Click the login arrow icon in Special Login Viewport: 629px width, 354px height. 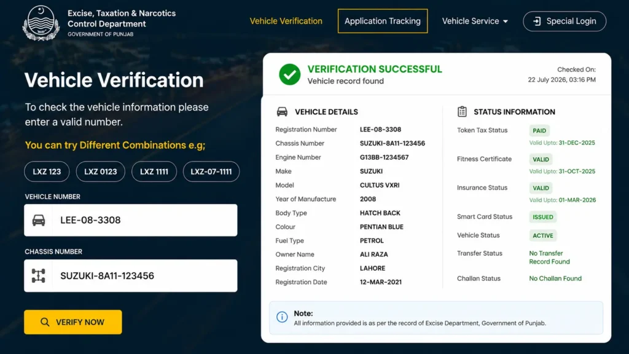click(537, 22)
